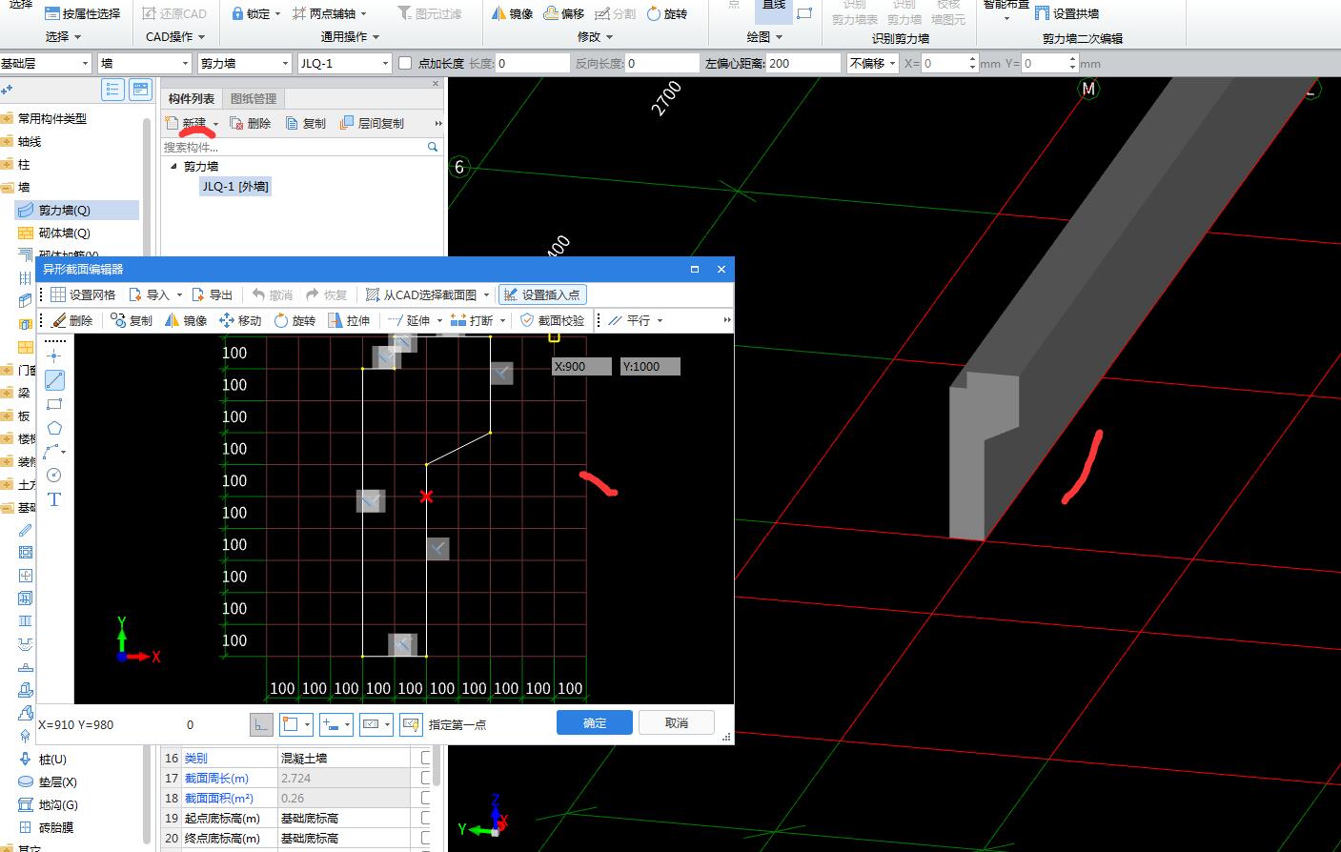1341x852 pixels.
Task: Select the polygon drawing tool in section editor
Action: point(54,428)
